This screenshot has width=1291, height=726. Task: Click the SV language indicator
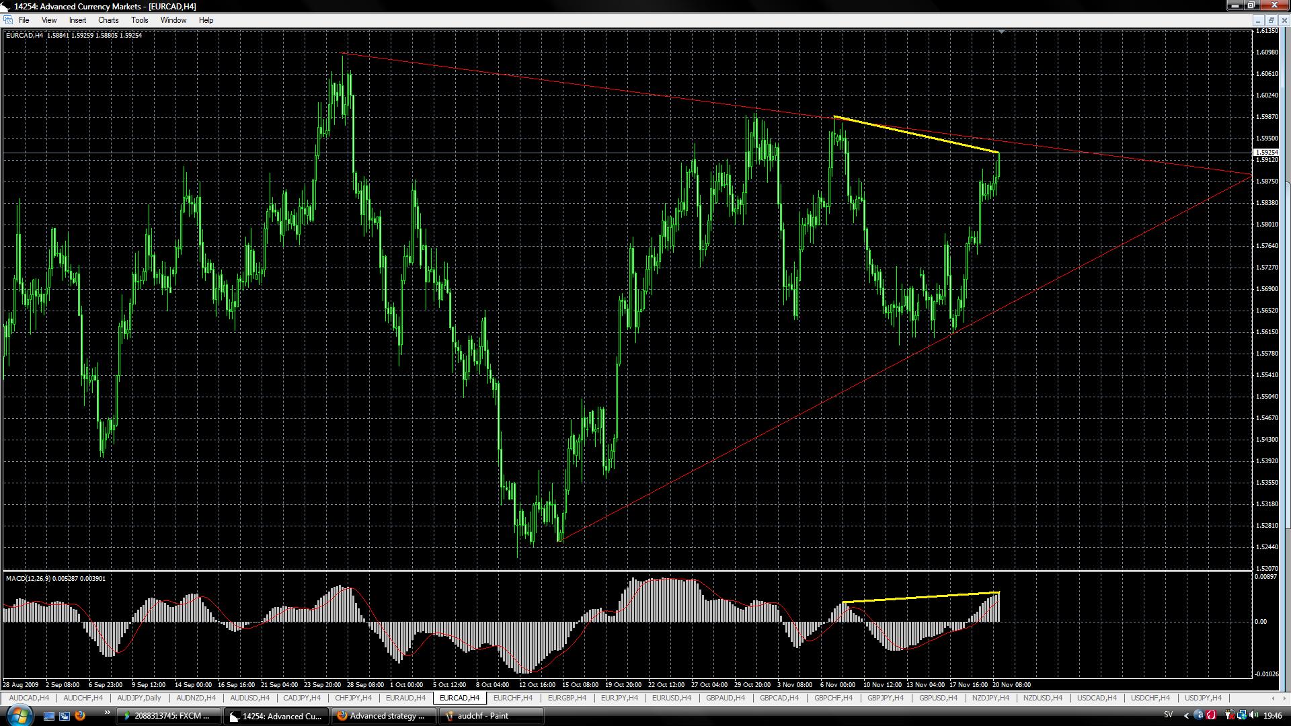(1168, 715)
